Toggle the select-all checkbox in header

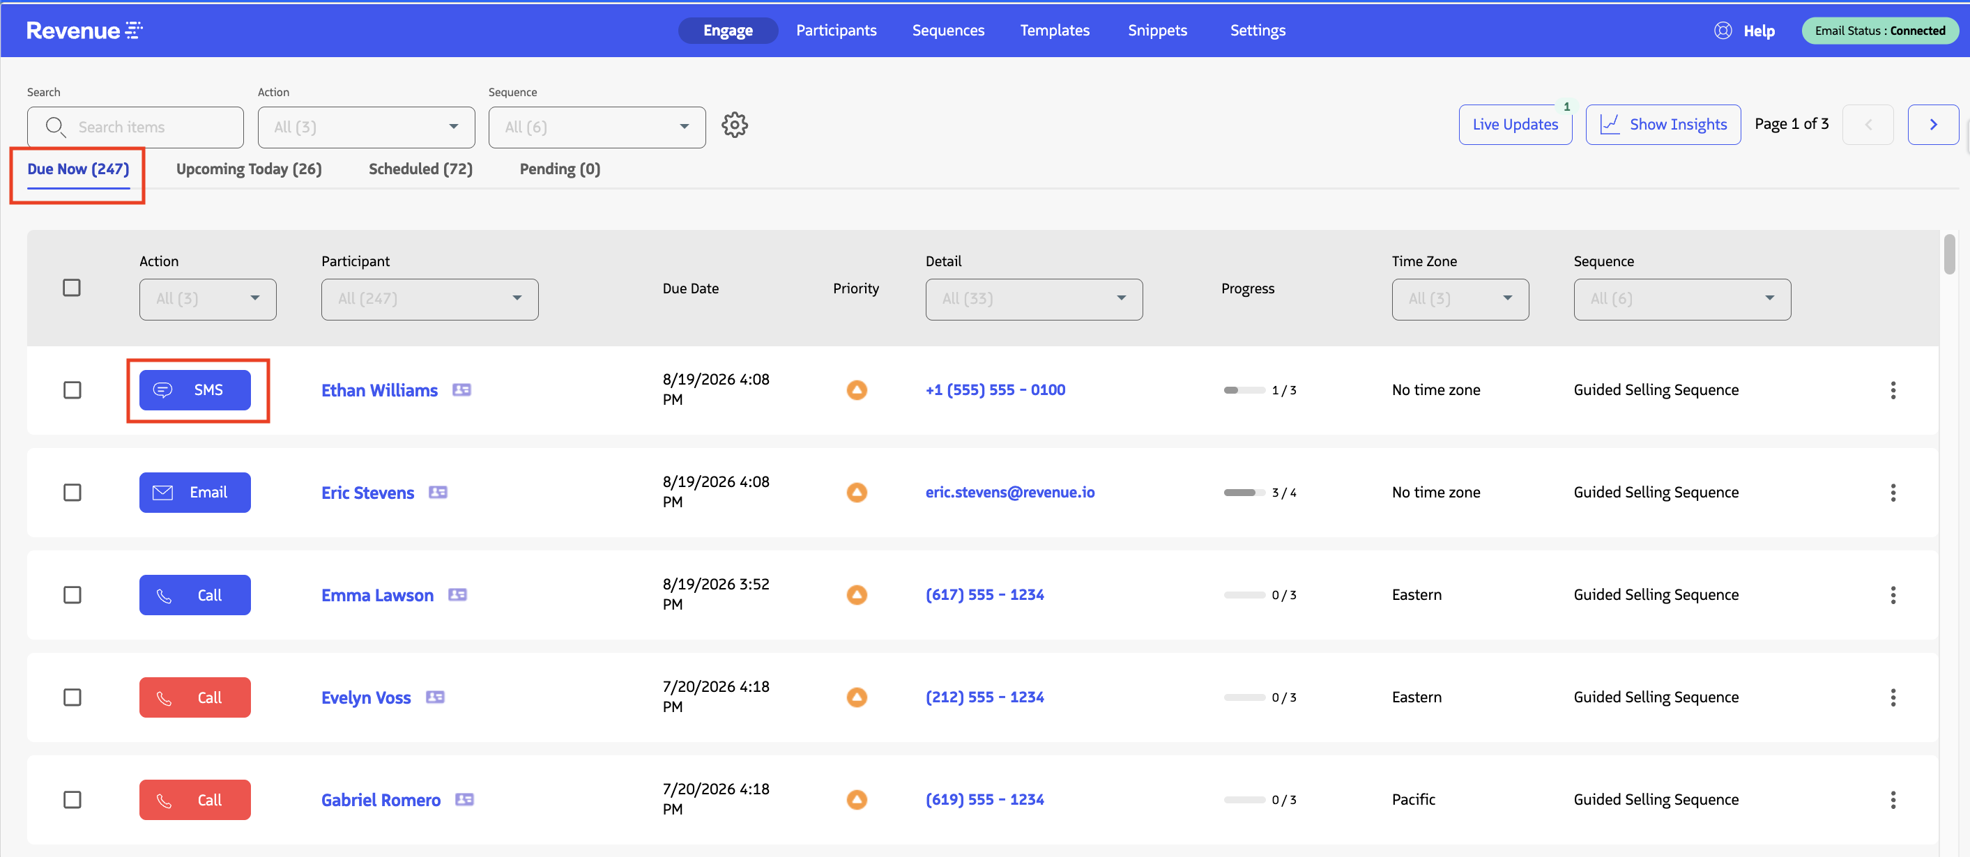[x=72, y=288]
